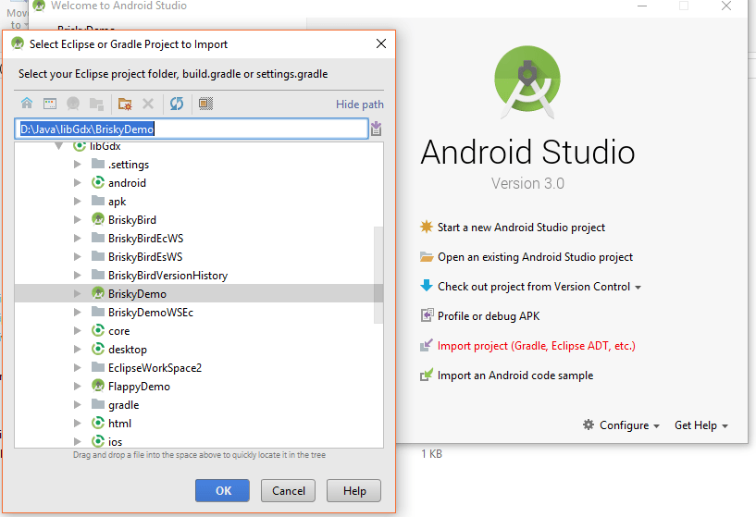Go to home directory icon
The image size is (756, 517).
tap(27, 103)
